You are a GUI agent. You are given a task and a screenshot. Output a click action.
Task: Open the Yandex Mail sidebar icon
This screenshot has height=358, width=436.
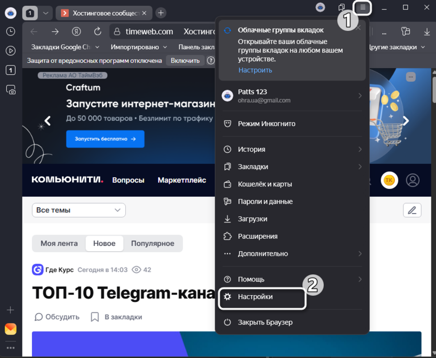(x=10, y=329)
